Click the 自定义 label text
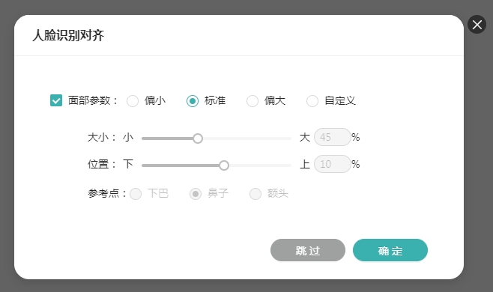This screenshot has width=493, height=292. click(x=340, y=100)
